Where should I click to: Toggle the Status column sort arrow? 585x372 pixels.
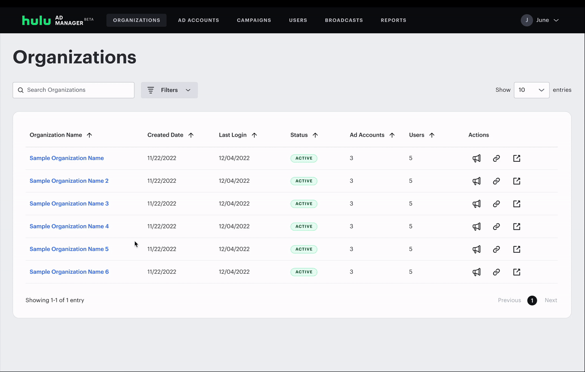click(316, 135)
